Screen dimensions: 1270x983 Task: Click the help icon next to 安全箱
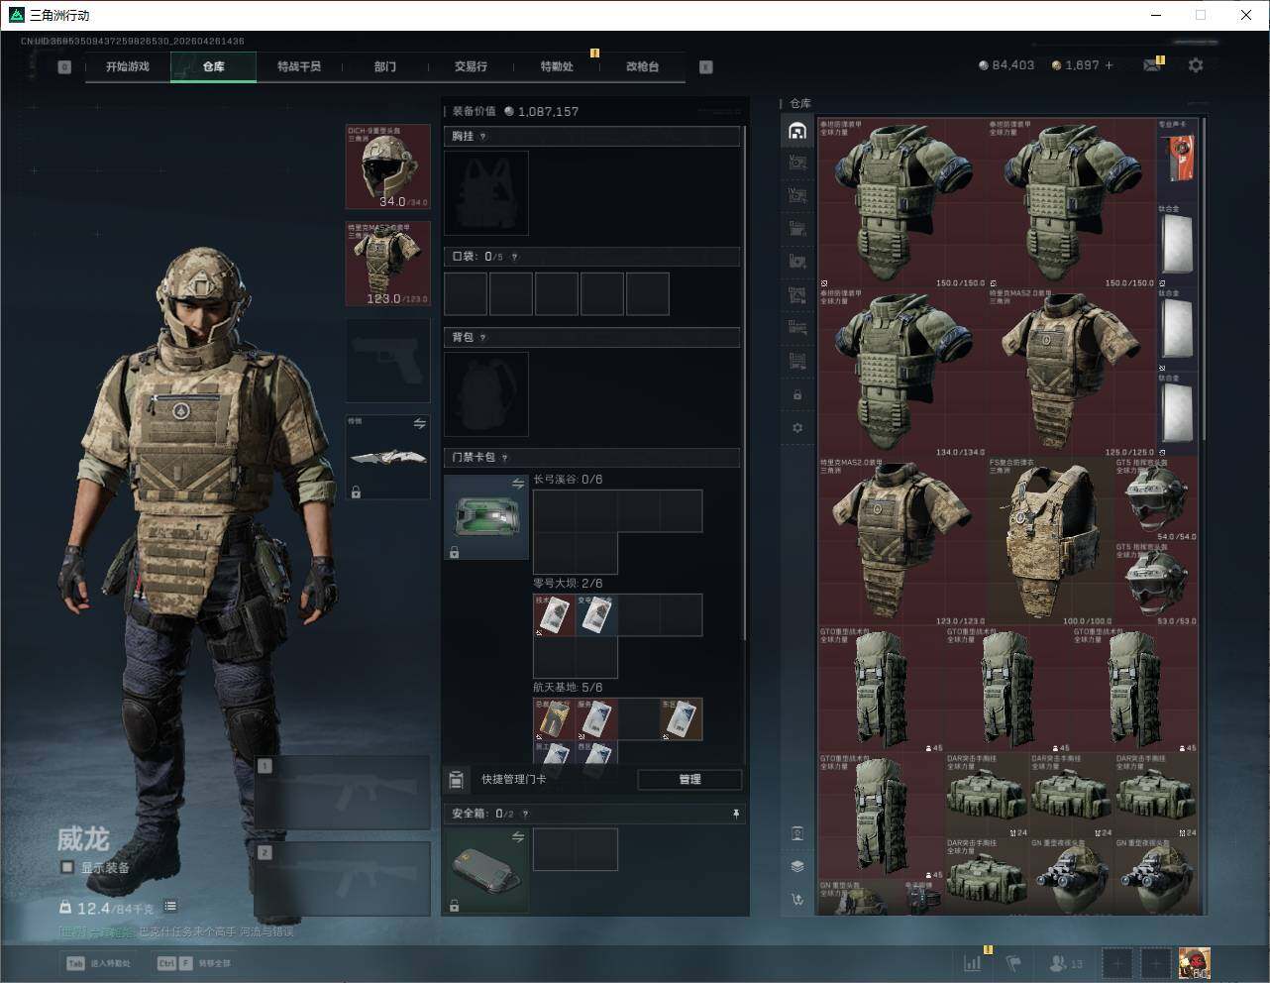(524, 814)
